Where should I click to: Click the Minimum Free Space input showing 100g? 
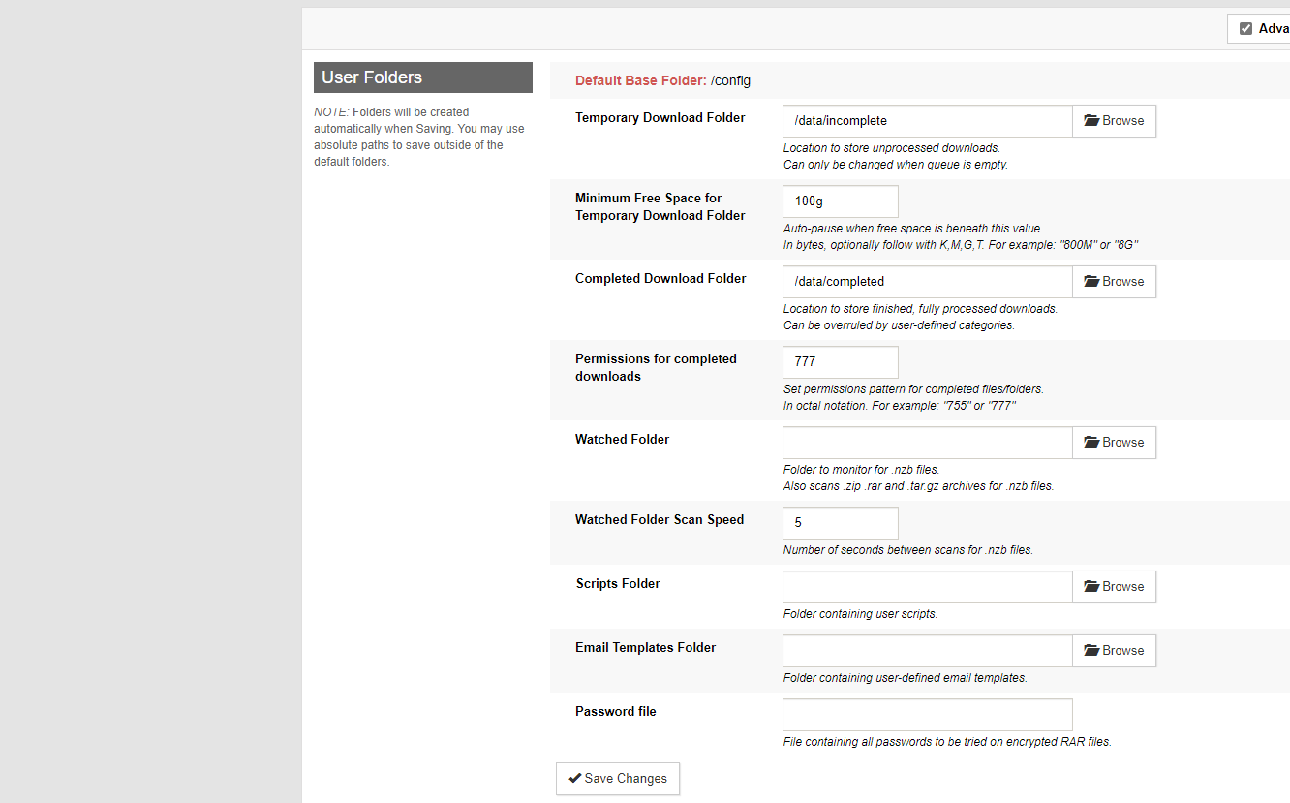tap(840, 201)
